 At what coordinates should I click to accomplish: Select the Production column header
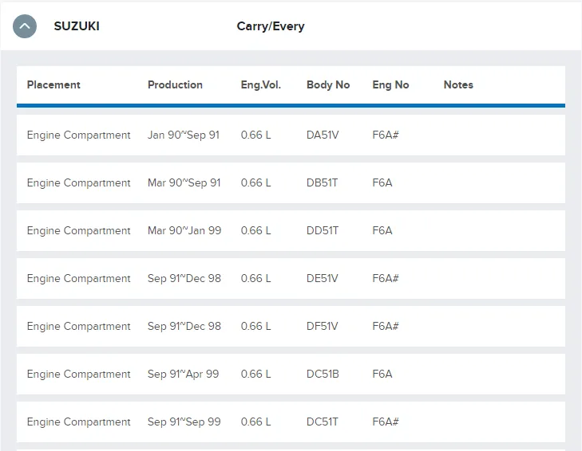pos(175,84)
